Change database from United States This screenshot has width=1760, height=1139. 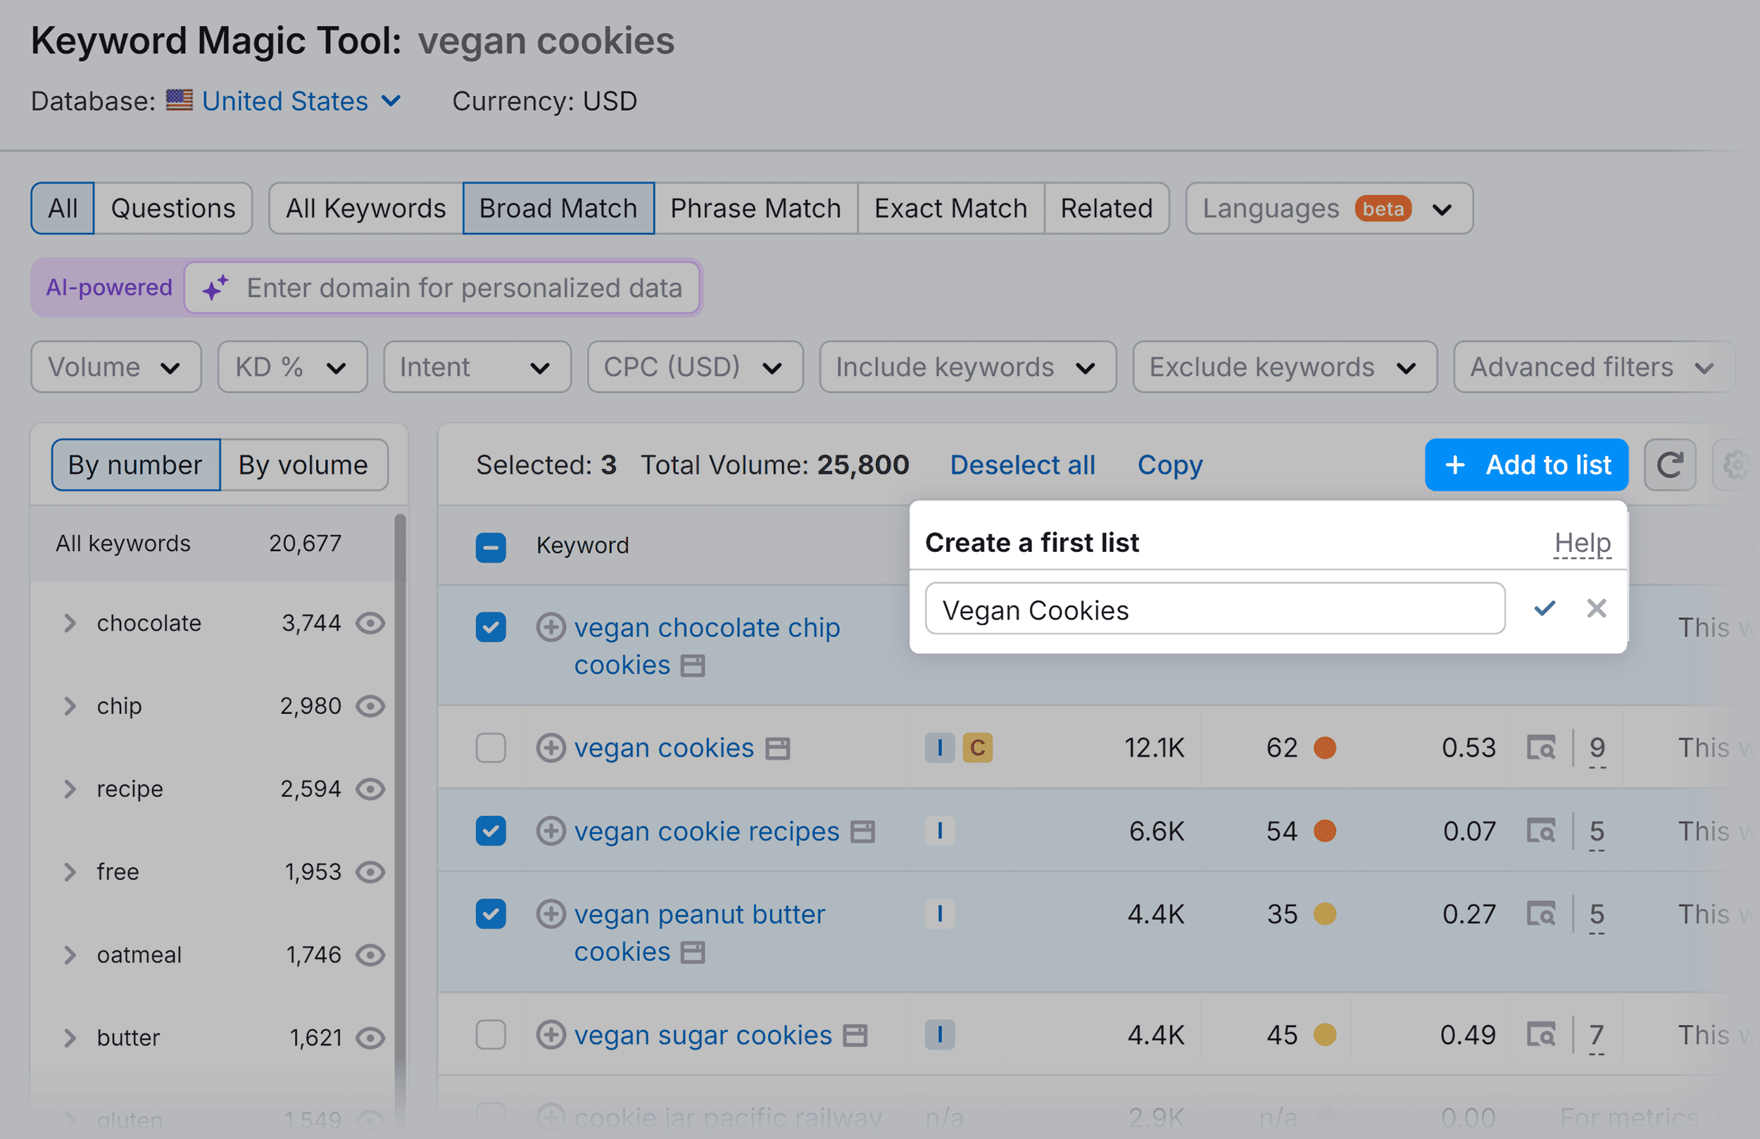pos(284,101)
